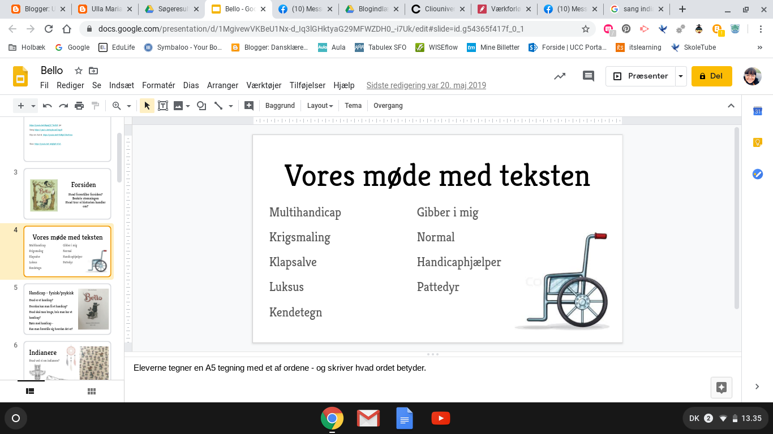Open the Explore button

pyautogui.click(x=722, y=388)
